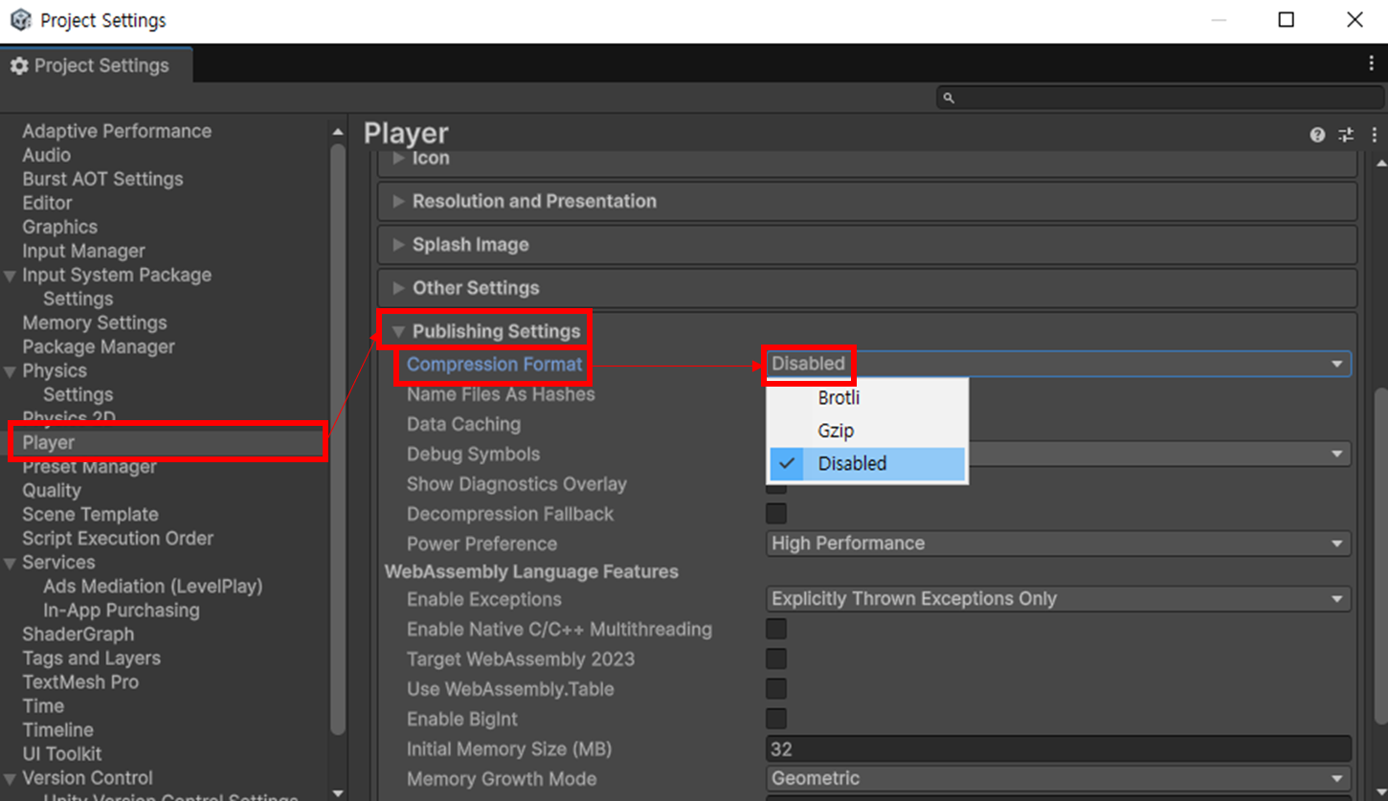Viewport: 1388px width, 801px height.
Task: Open the Project Settings tab kebab menu
Action: (x=1371, y=64)
